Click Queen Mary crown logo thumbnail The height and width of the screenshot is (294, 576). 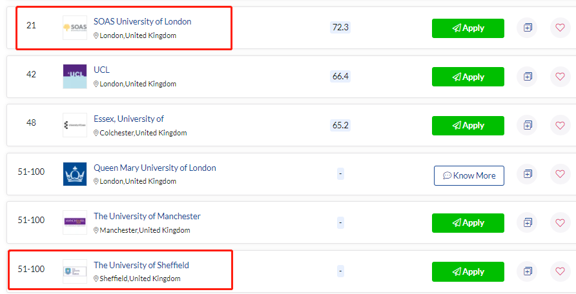(75, 174)
